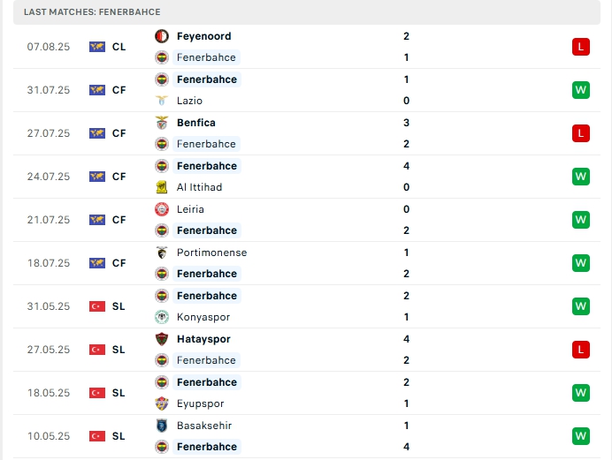Click the Benfica eagle crest

(x=162, y=123)
